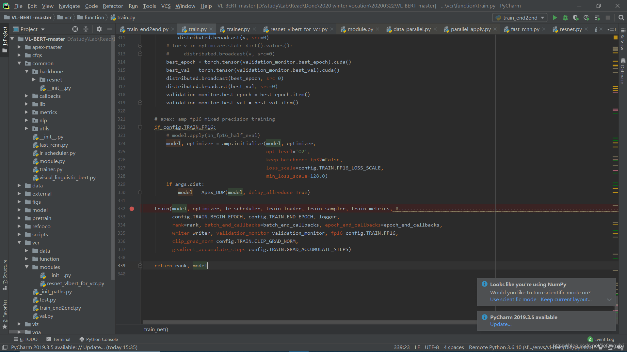
Task: Click Use scientific mode link
Action: click(x=513, y=300)
